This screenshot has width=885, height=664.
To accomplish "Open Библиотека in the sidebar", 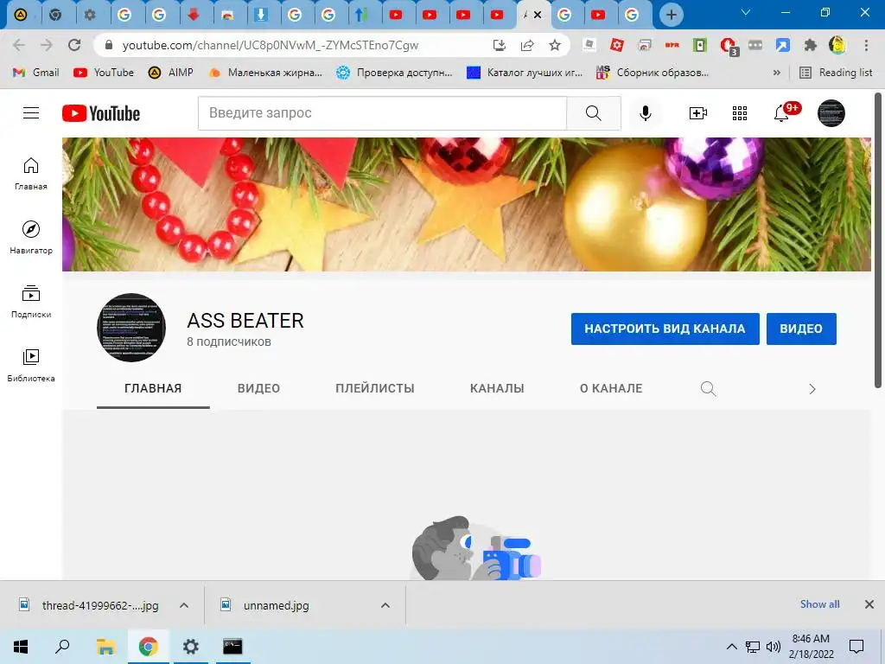I will click(x=31, y=366).
